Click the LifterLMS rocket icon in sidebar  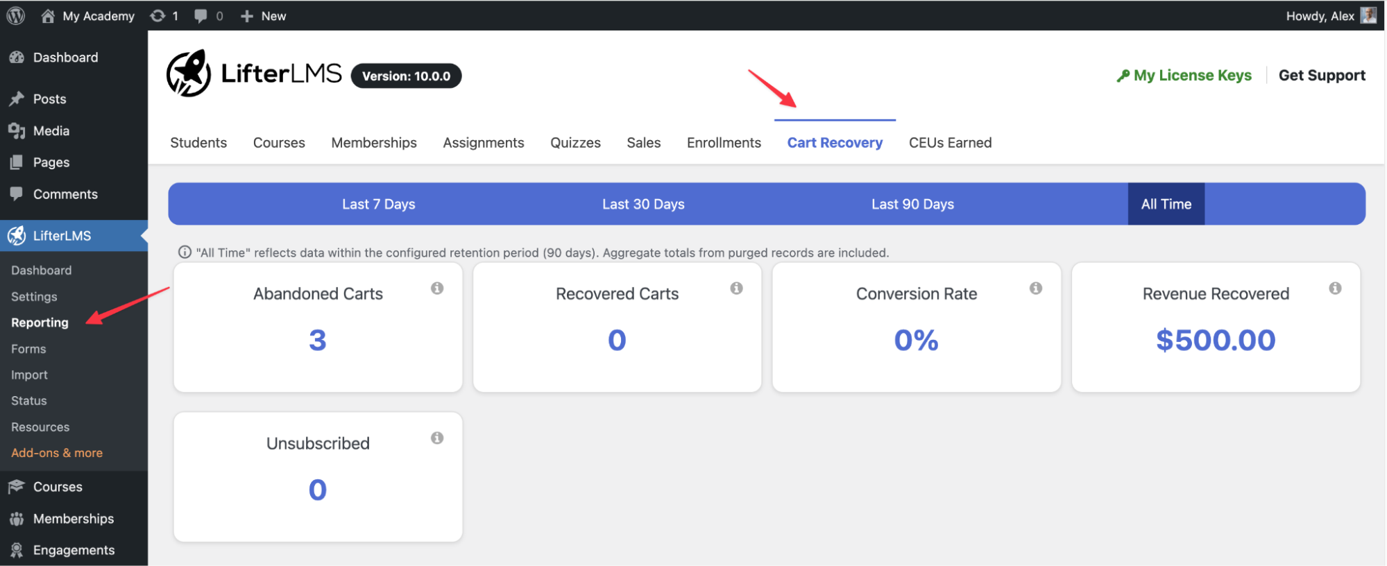click(x=17, y=236)
